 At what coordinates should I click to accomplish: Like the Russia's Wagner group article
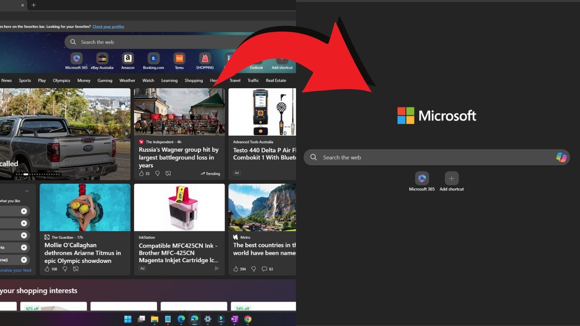point(141,173)
